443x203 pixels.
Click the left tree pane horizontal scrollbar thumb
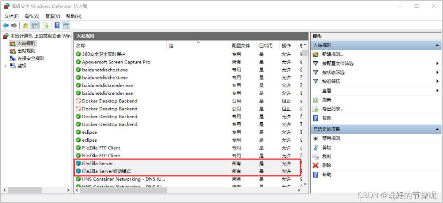point(24,190)
